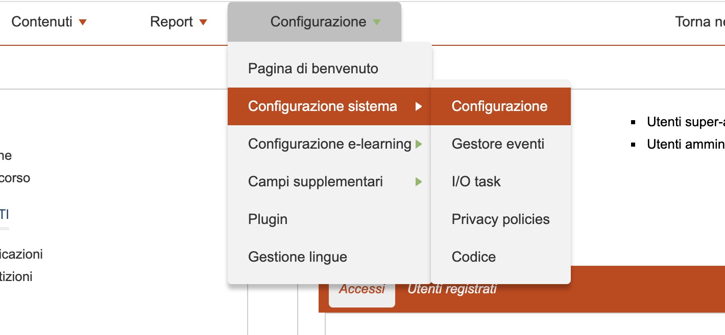
Task: Click Configurazione sistema menu entry
Action: [x=322, y=106]
